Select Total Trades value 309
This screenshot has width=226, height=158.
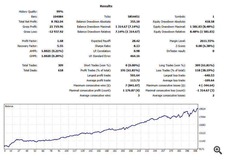point(61,66)
